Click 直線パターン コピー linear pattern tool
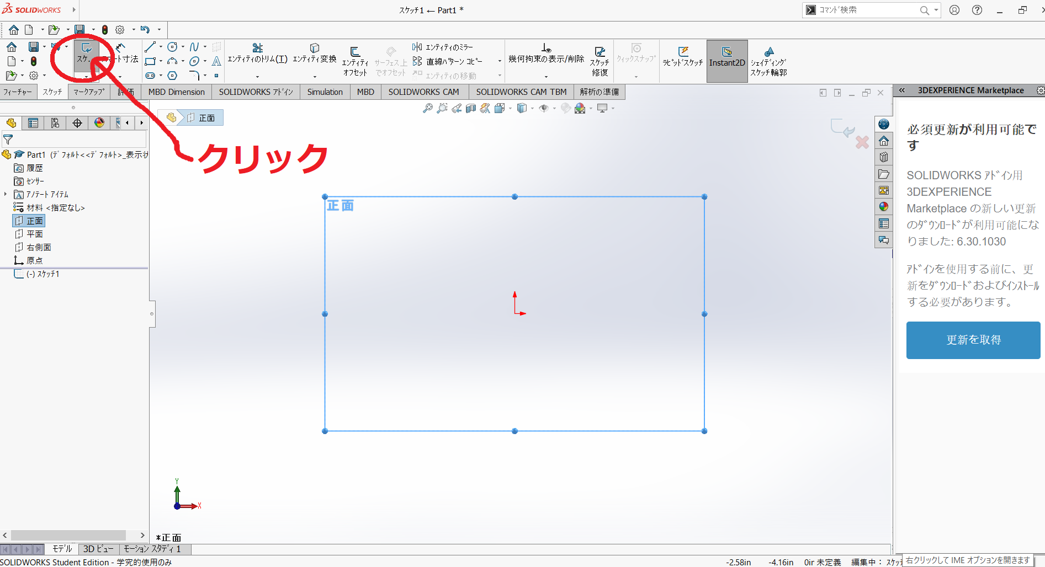Image resolution: width=1045 pixels, height=567 pixels. tap(447, 61)
